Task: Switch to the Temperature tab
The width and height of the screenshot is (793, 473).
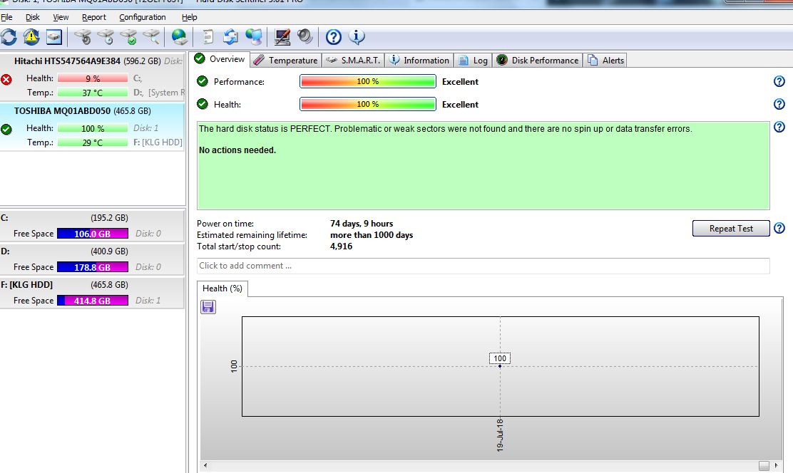Action: [286, 61]
